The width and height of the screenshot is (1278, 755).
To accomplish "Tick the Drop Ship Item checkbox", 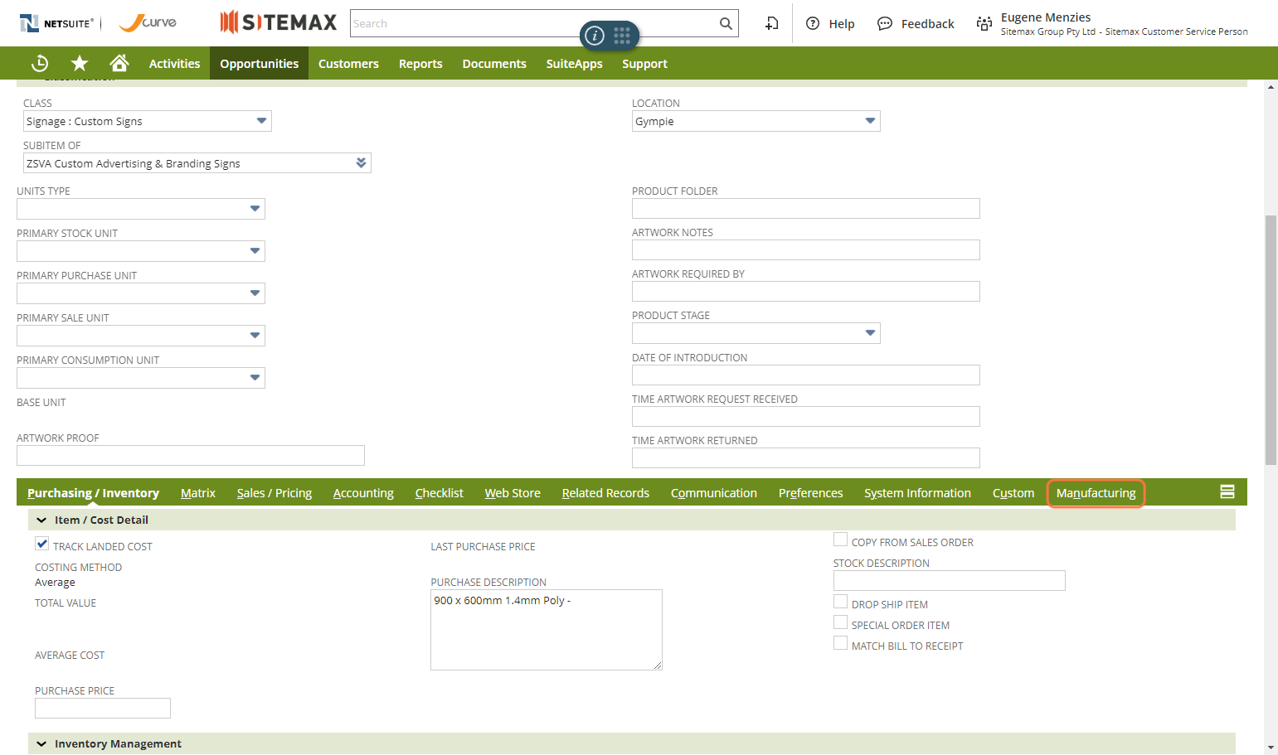I will point(840,602).
